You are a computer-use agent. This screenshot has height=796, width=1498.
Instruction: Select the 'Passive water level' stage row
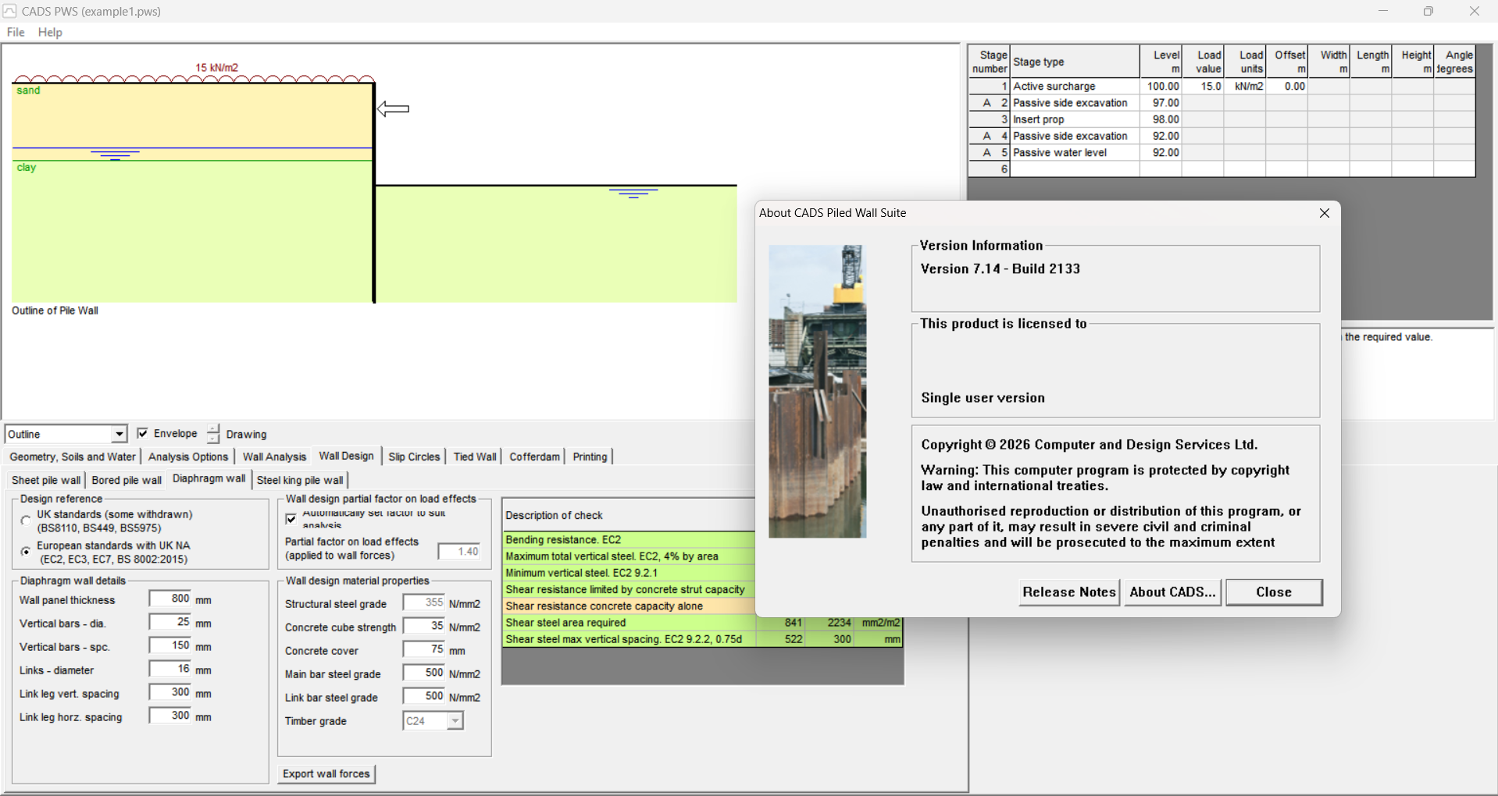click(1222, 153)
